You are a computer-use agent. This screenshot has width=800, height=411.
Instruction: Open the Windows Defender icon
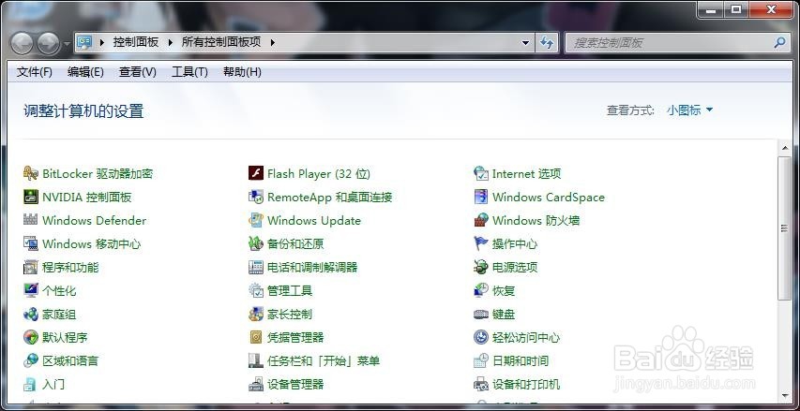(31, 221)
